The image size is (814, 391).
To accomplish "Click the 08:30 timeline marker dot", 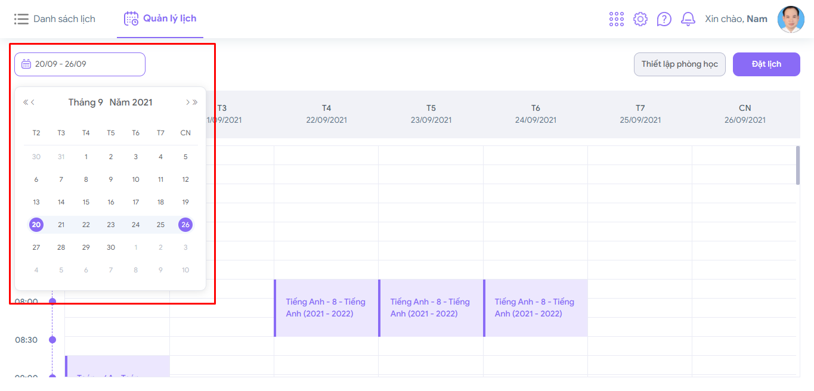I will coord(52,340).
